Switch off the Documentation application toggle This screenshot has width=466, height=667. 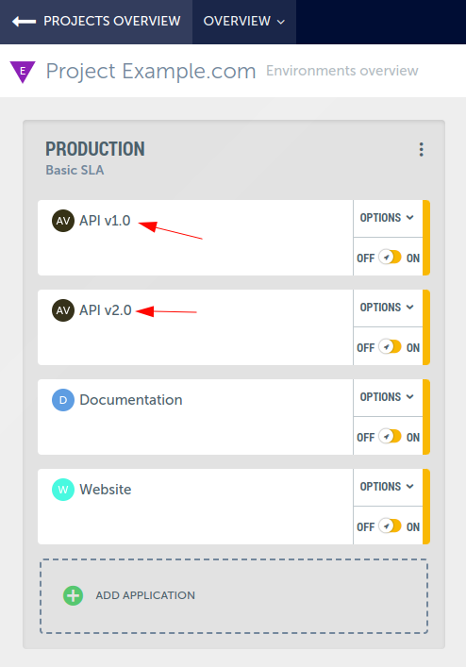pyautogui.click(x=390, y=437)
